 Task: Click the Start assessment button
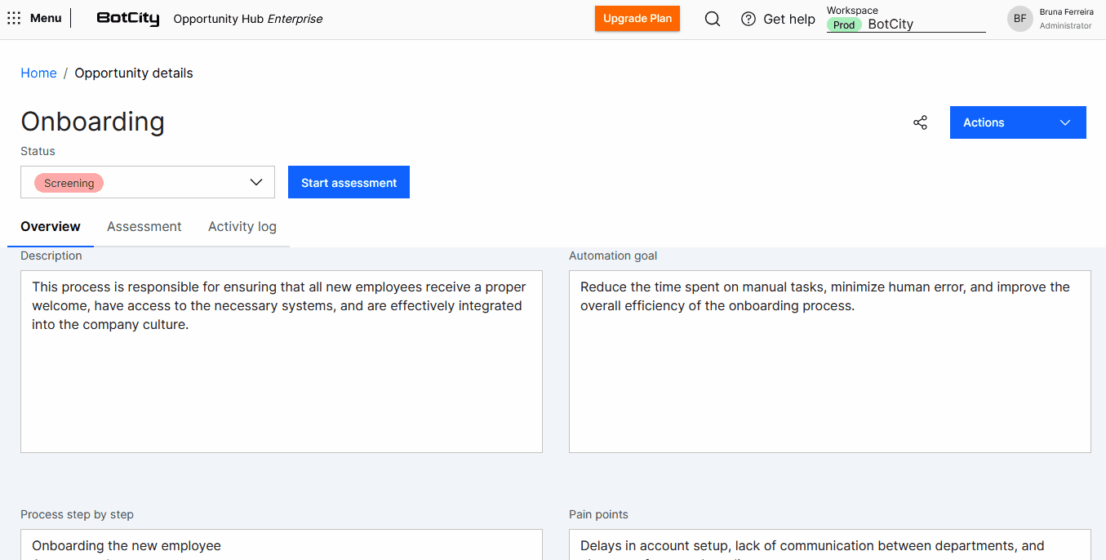(349, 182)
